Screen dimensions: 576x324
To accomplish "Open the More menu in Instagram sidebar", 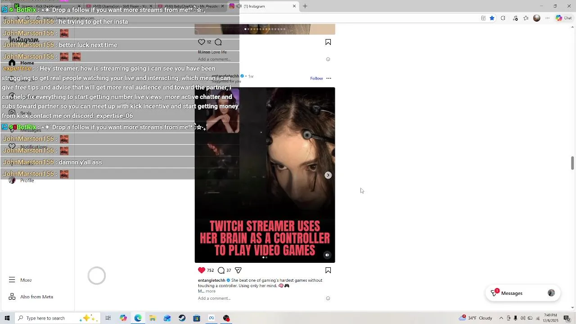I will (20, 280).
